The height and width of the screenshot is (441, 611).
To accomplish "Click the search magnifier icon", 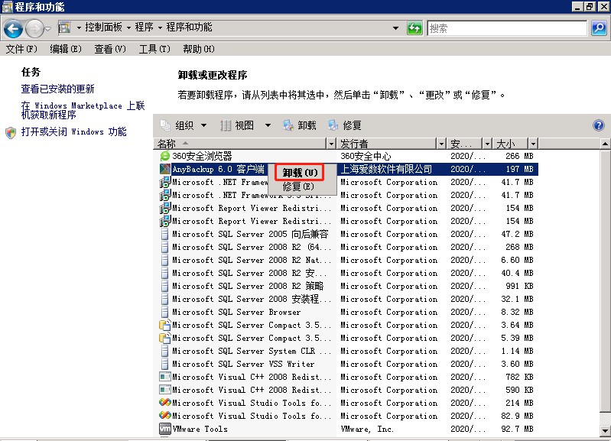I will [x=599, y=28].
